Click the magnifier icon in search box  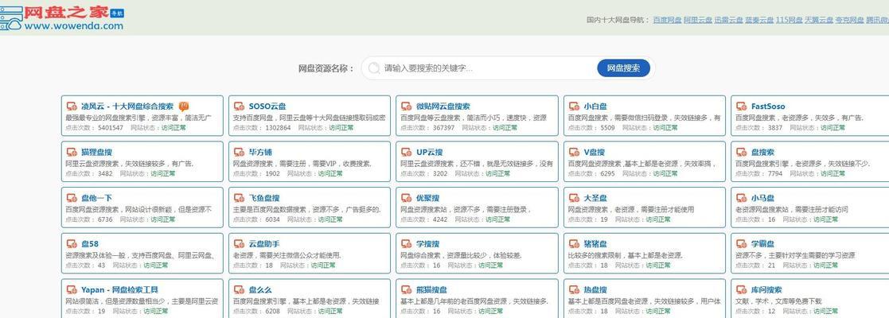373,68
